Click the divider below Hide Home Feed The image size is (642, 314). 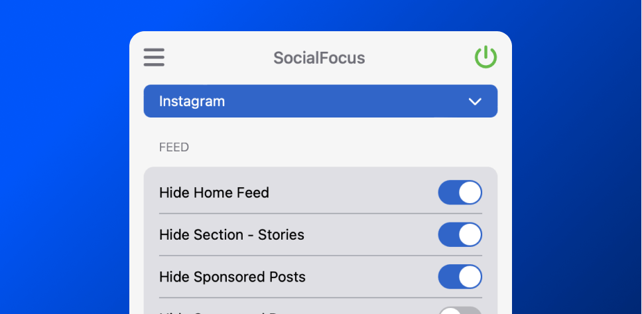pyautogui.click(x=320, y=214)
